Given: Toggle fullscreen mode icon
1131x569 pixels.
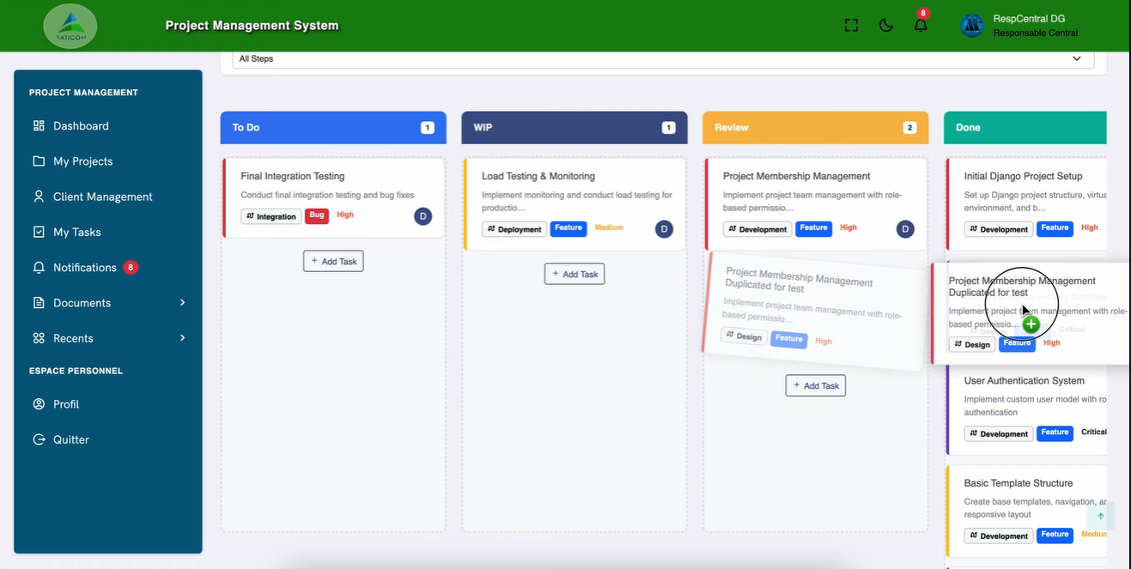Looking at the screenshot, I should (x=851, y=25).
